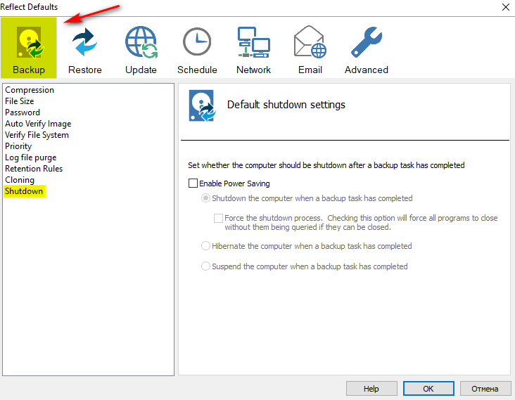Select Suspend the computer radio option
The width and height of the screenshot is (515, 400).
[205, 266]
